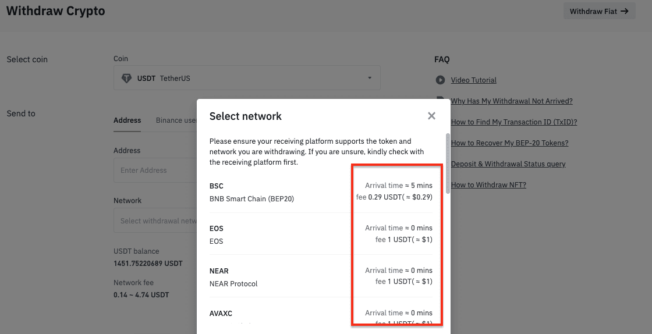652x334 pixels.
Task: Switch to the Binance user tab
Action: pyautogui.click(x=176, y=120)
